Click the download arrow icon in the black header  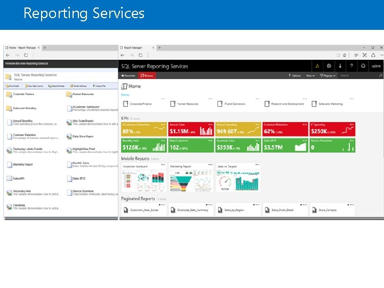coord(340,66)
